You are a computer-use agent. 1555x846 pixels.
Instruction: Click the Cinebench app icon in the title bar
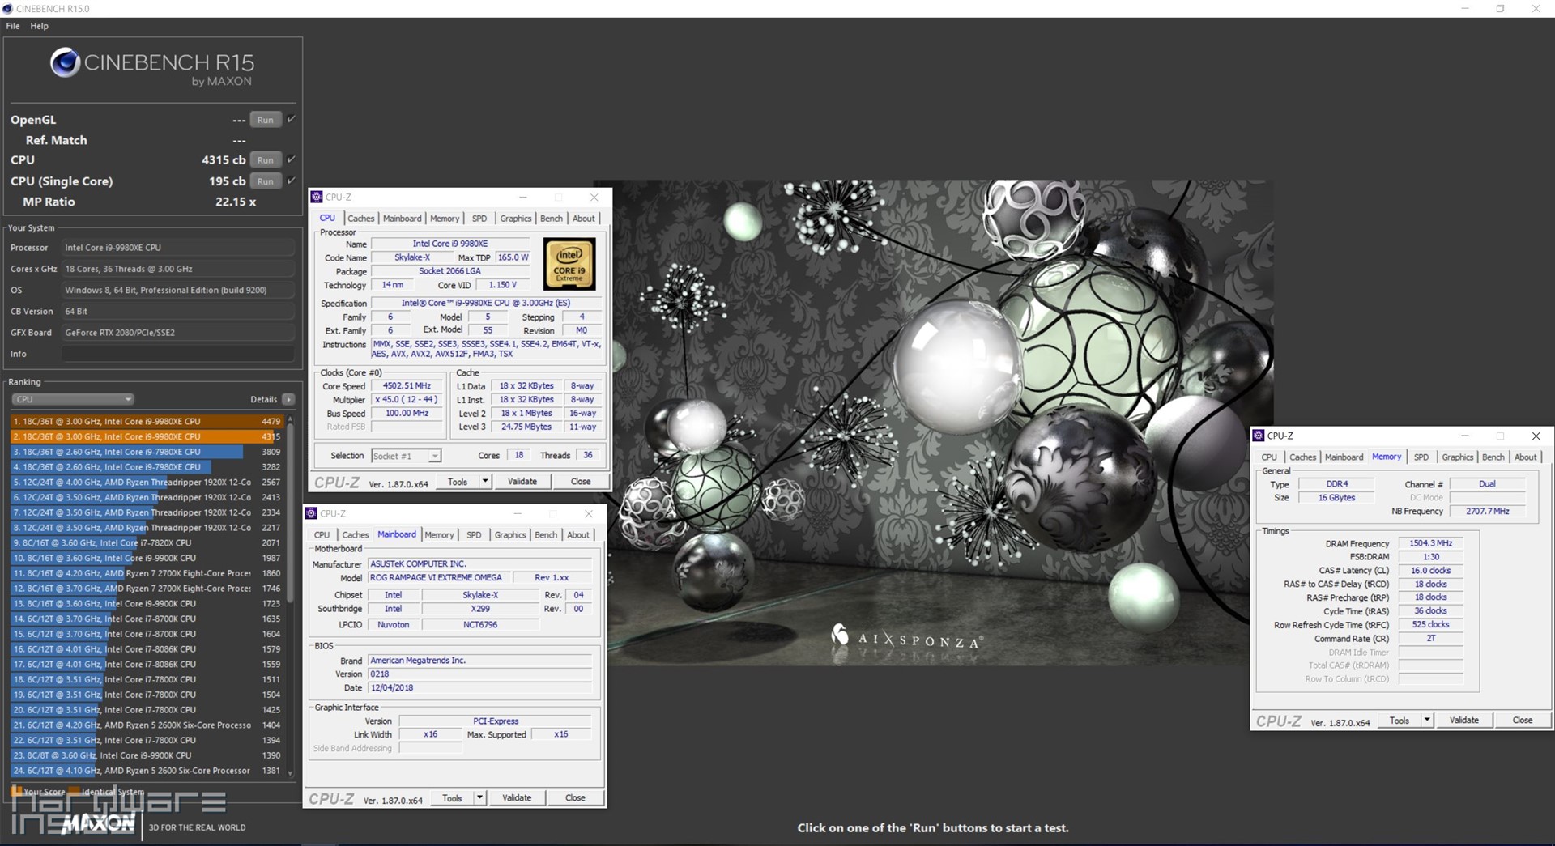(8, 8)
